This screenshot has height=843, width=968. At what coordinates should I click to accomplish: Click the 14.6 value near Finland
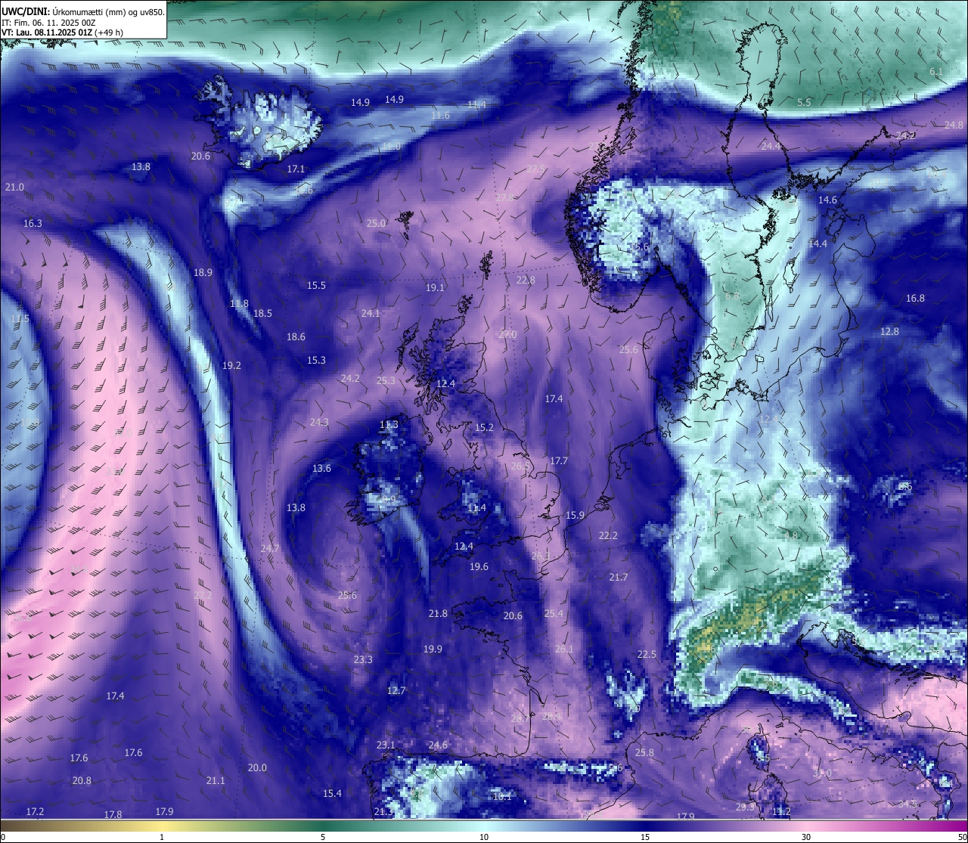tap(827, 200)
